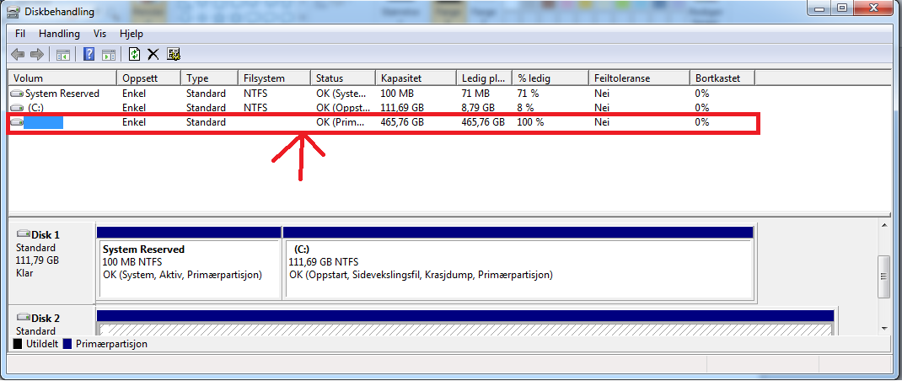
Task: Sort by the Kapasitet column header
Action: (416, 78)
